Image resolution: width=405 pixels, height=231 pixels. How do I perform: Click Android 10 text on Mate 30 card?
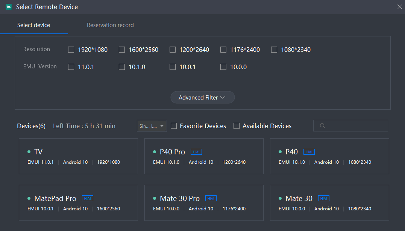[x=326, y=208]
